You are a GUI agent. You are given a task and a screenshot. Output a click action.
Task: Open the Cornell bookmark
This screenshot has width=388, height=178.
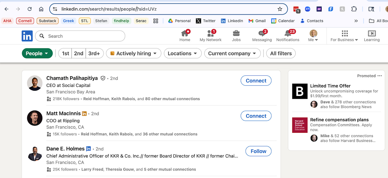[x=25, y=21]
